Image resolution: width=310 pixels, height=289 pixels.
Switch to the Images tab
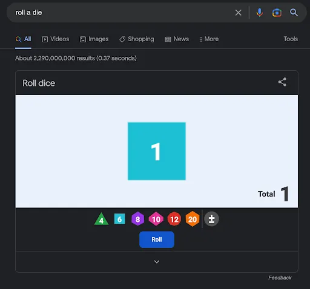pyautogui.click(x=94, y=39)
